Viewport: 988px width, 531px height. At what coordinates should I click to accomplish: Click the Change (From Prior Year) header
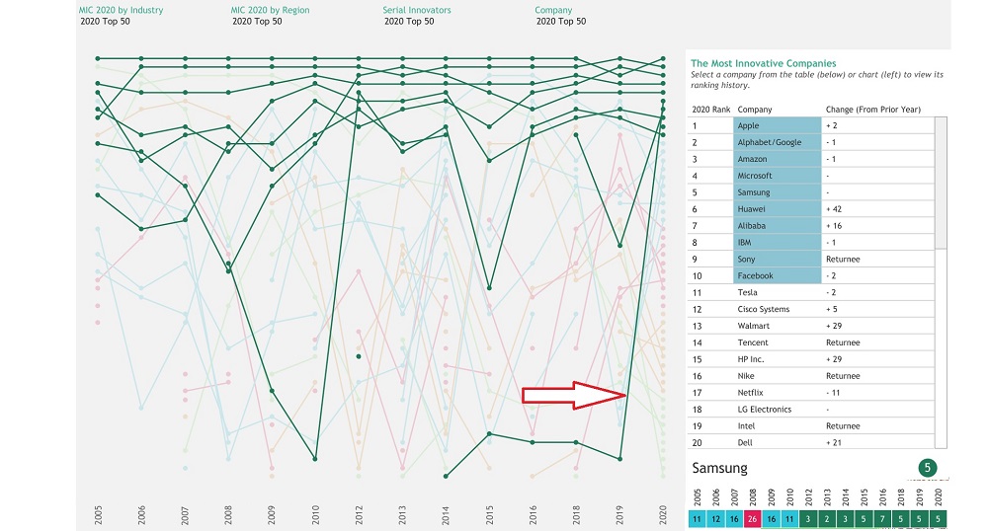872,109
